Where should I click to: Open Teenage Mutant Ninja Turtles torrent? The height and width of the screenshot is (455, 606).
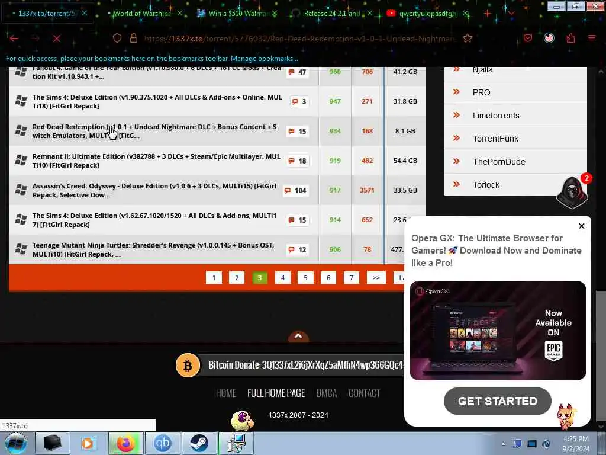click(153, 249)
